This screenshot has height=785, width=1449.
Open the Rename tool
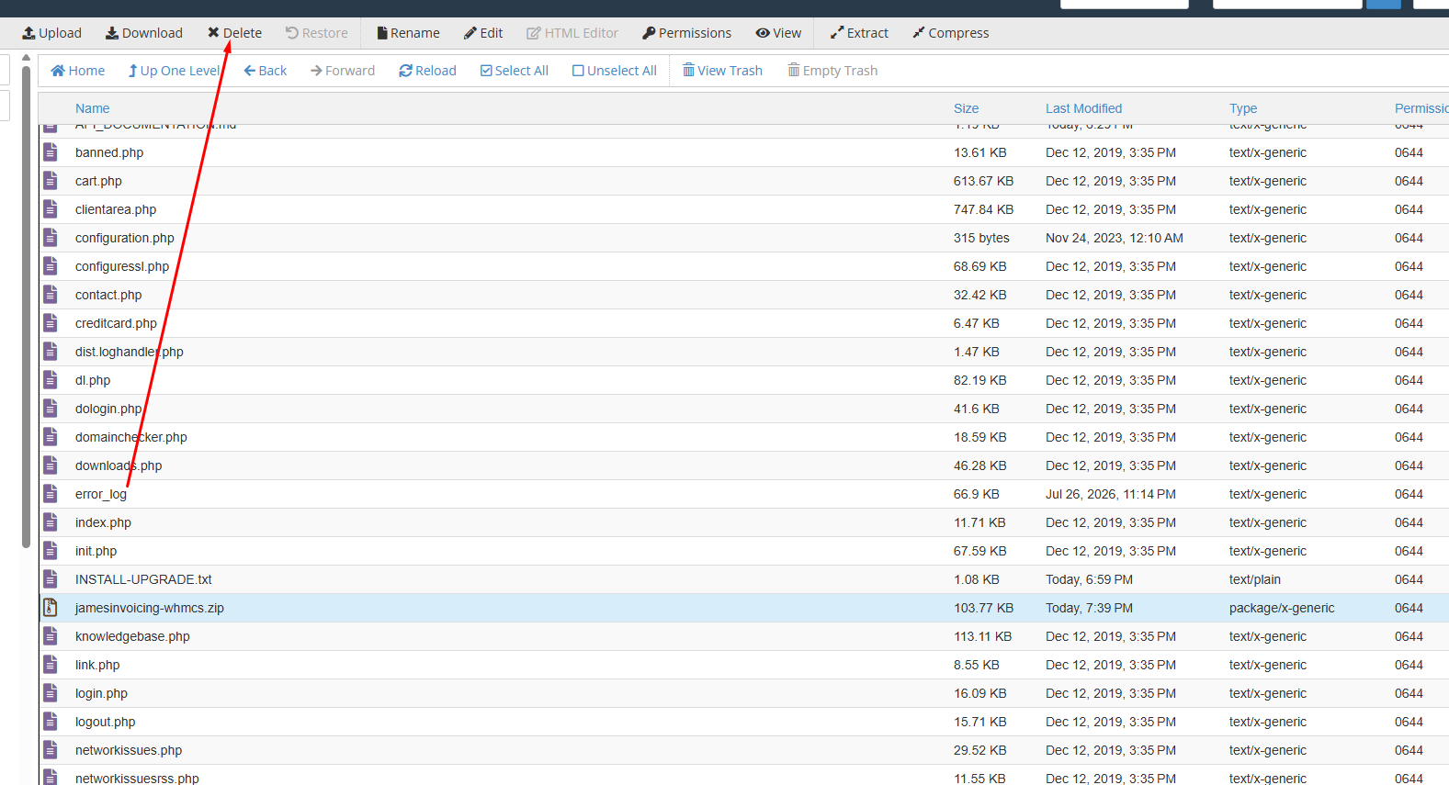[x=408, y=33]
